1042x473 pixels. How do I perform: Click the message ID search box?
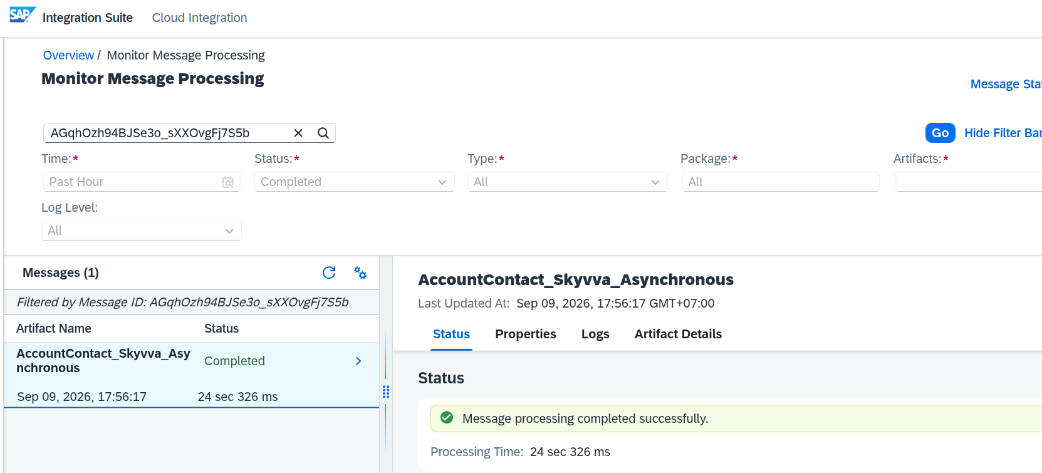point(189,133)
